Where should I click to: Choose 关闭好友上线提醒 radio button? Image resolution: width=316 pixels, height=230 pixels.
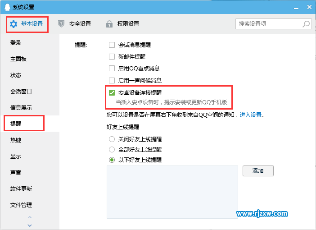(112, 139)
